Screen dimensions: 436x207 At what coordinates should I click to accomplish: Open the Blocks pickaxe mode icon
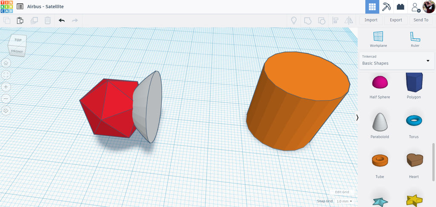tap(386, 7)
